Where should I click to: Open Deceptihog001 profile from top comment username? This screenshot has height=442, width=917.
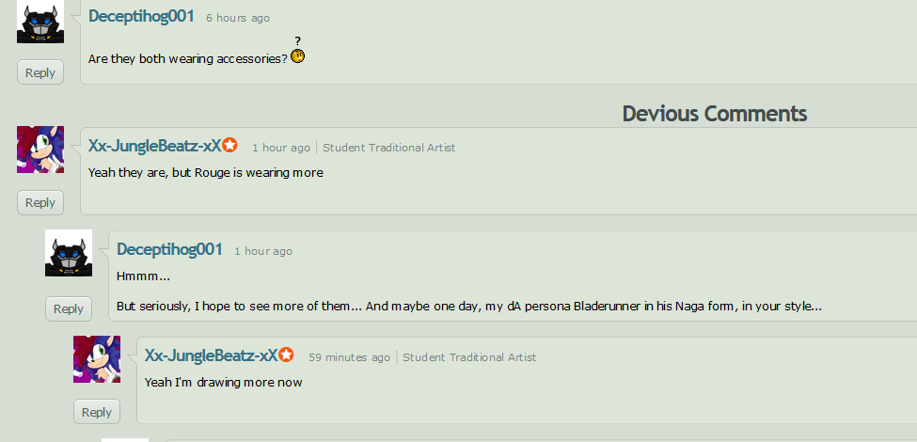(x=141, y=16)
